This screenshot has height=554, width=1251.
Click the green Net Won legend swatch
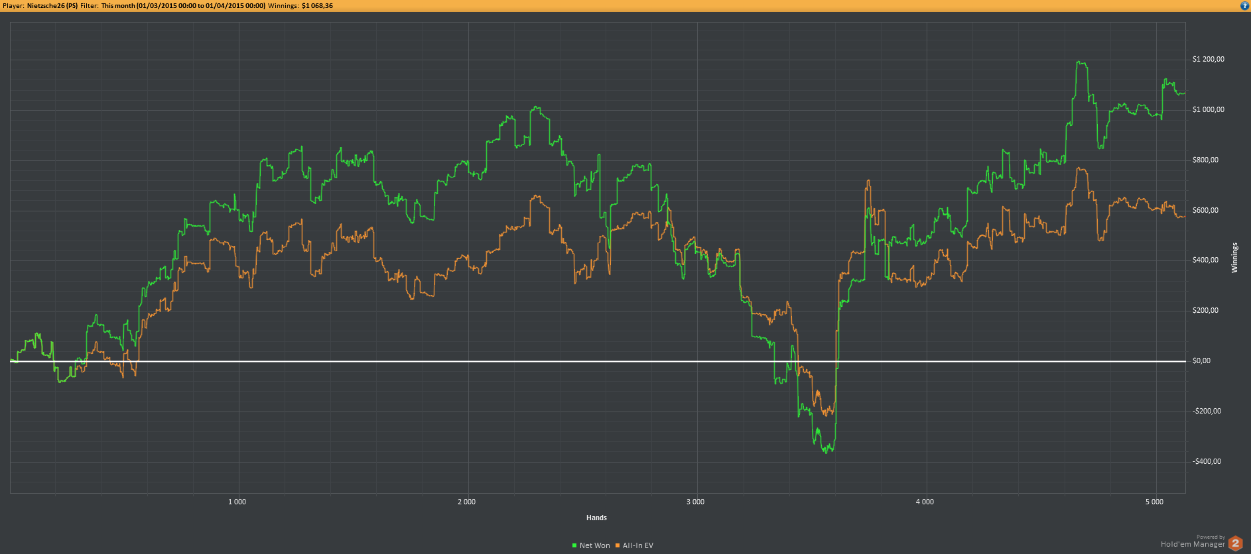click(x=574, y=545)
